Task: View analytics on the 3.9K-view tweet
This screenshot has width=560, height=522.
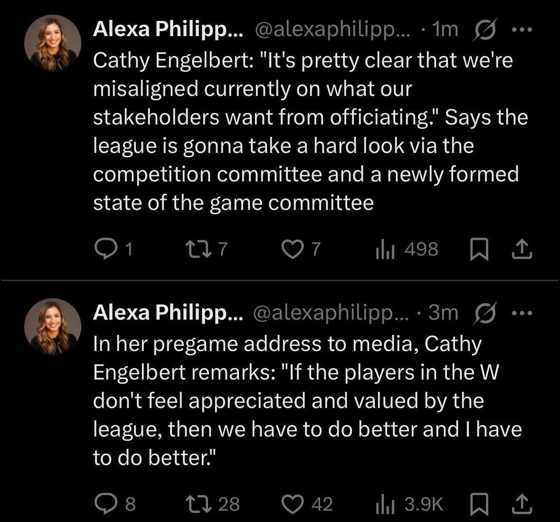Action: coord(385,503)
